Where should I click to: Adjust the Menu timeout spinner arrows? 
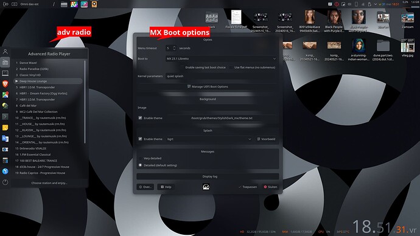click(x=174, y=48)
